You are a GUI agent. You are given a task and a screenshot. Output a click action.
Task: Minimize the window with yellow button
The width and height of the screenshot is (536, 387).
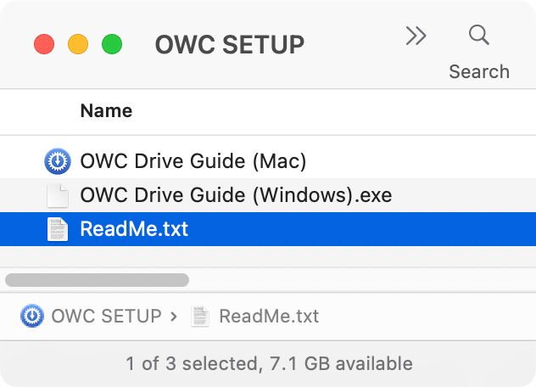click(x=78, y=44)
